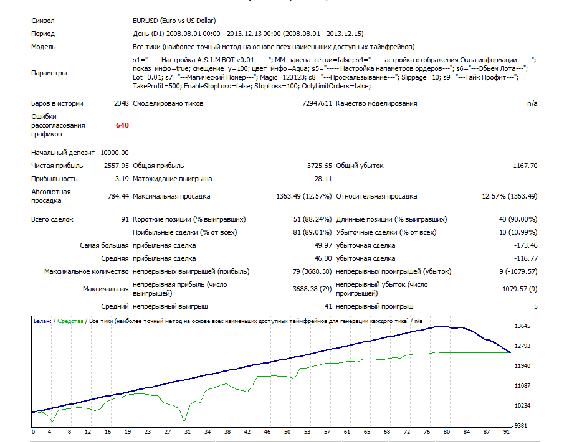Select the "Матожидание выигрыша" label

[172, 179]
